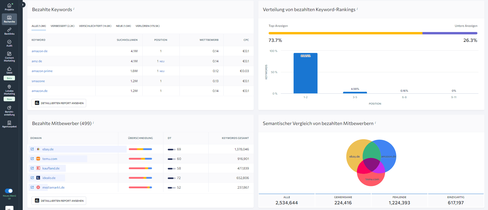This screenshot has height=210, width=488.
Task: Open temu.com competitor domain link
Action: (x=50, y=159)
